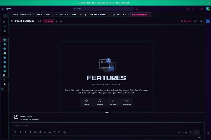This screenshot has height=140, width=211.
Task: Close the Welcome tab
Action: click(x=52, y=15)
